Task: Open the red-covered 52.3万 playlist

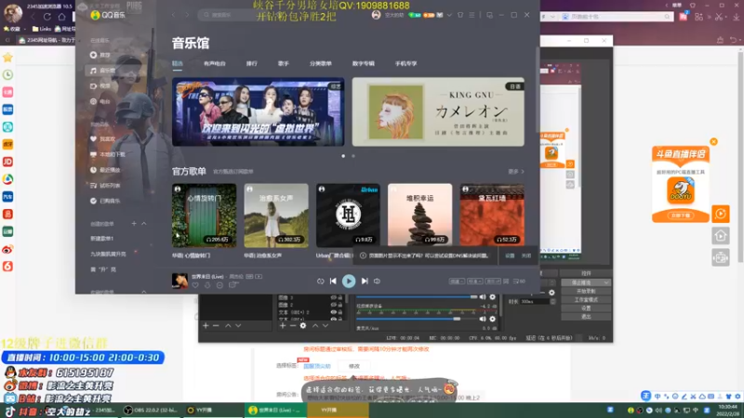Action: pos(492,216)
